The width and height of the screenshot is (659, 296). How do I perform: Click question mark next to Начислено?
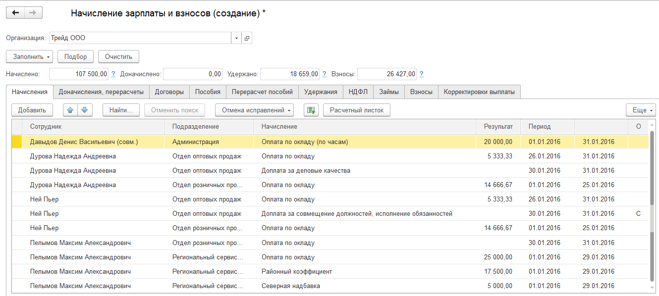pos(113,74)
